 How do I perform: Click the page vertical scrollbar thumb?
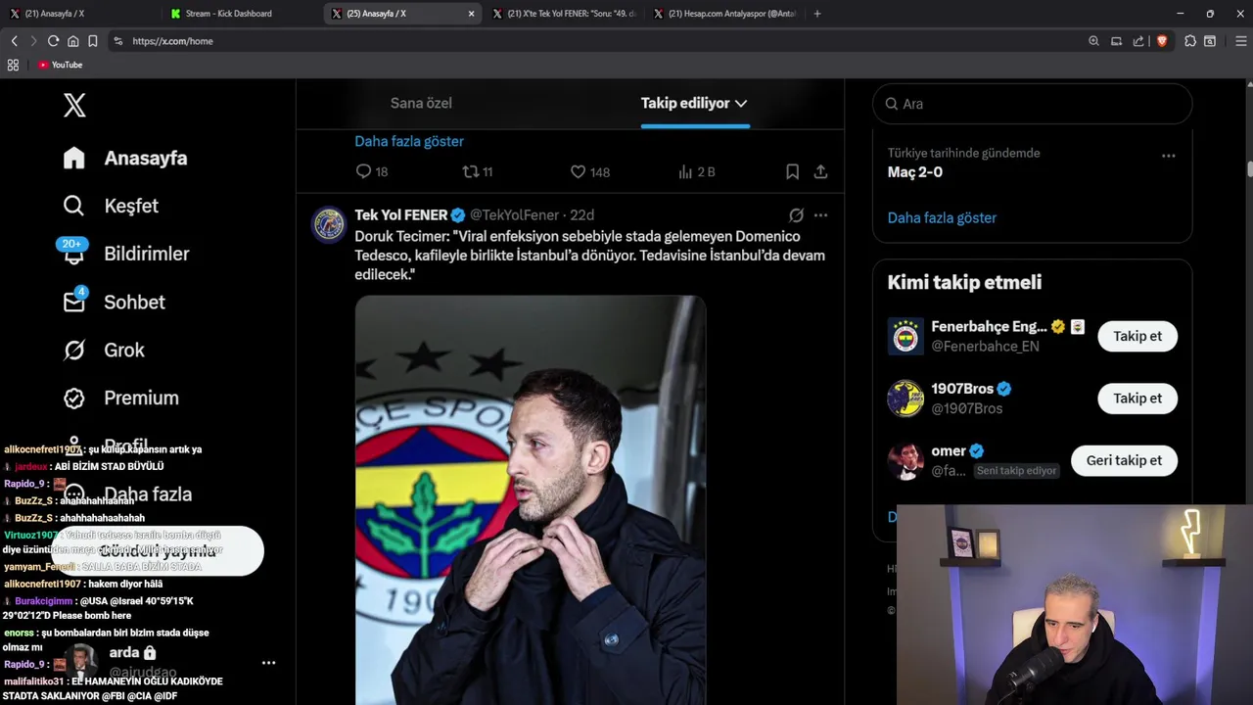pos(1249,168)
